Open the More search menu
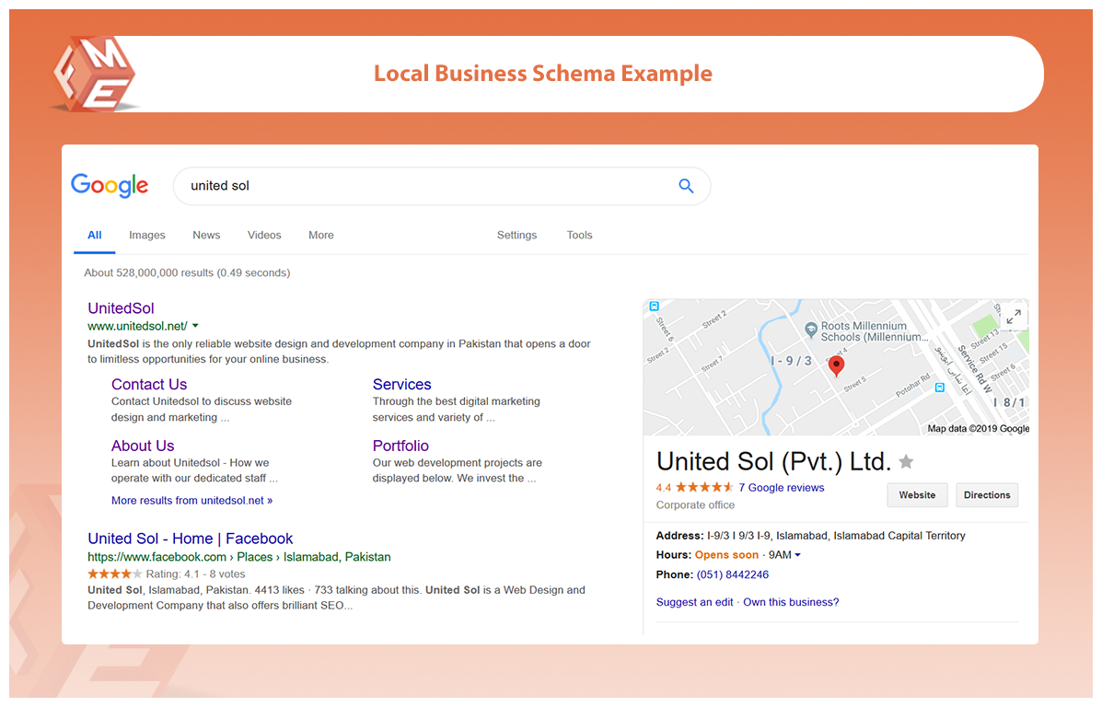 point(320,236)
